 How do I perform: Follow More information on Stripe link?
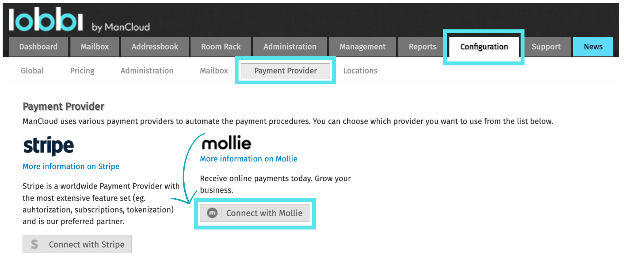(71, 166)
